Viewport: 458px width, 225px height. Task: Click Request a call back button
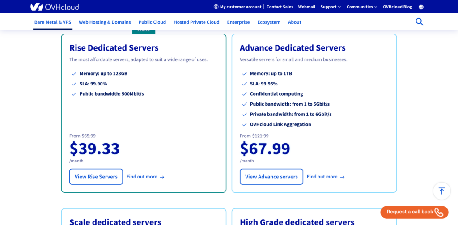(x=414, y=212)
